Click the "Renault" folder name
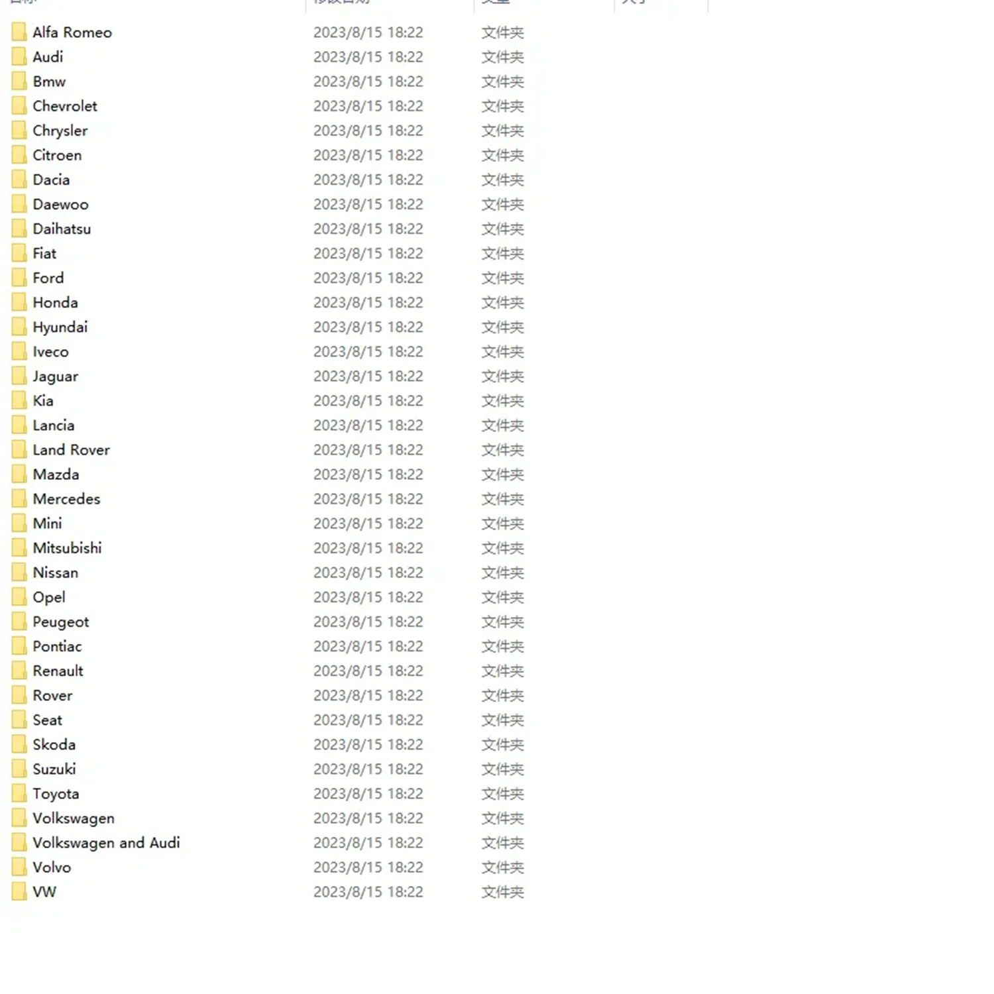994x994 pixels. pyautogui.click(x=58, y=671)
